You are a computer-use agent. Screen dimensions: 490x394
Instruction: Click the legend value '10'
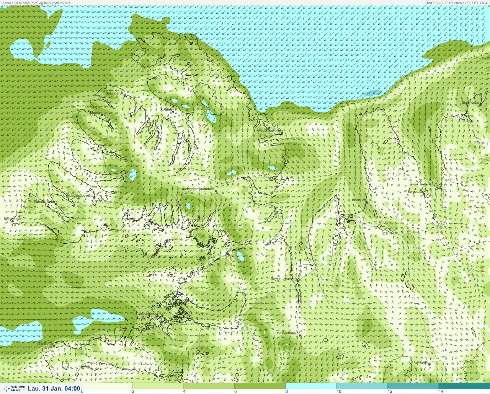[339, 391]
